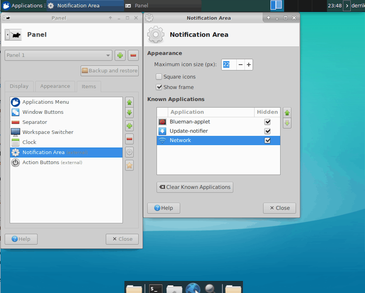Image resolution: width=365 pixels, height=293 pixels.
Task: Click the Application column header
Action: click(x=211, y=112)
